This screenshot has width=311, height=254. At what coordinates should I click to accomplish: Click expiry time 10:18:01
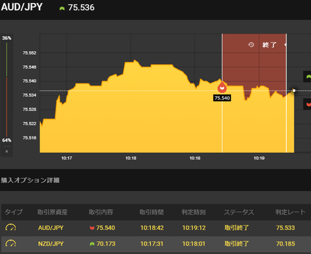tap(194, 244)
